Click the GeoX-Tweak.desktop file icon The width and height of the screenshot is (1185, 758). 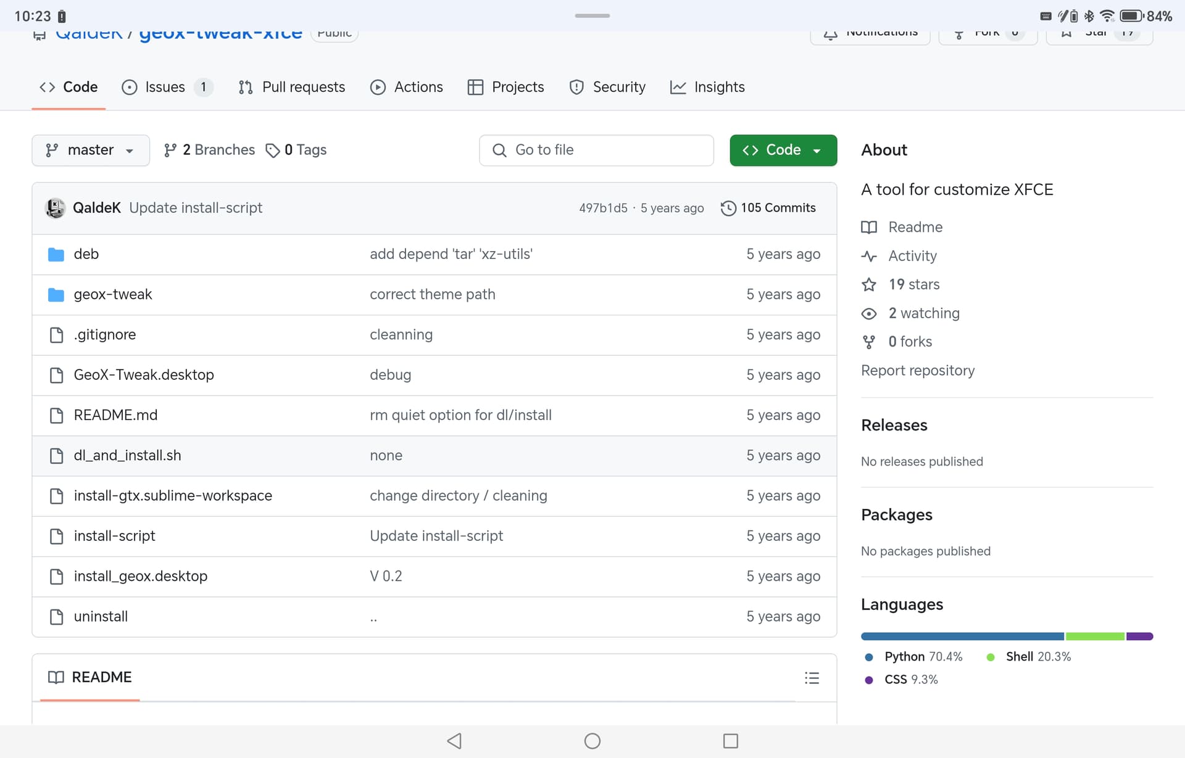[x=56, y=375]
